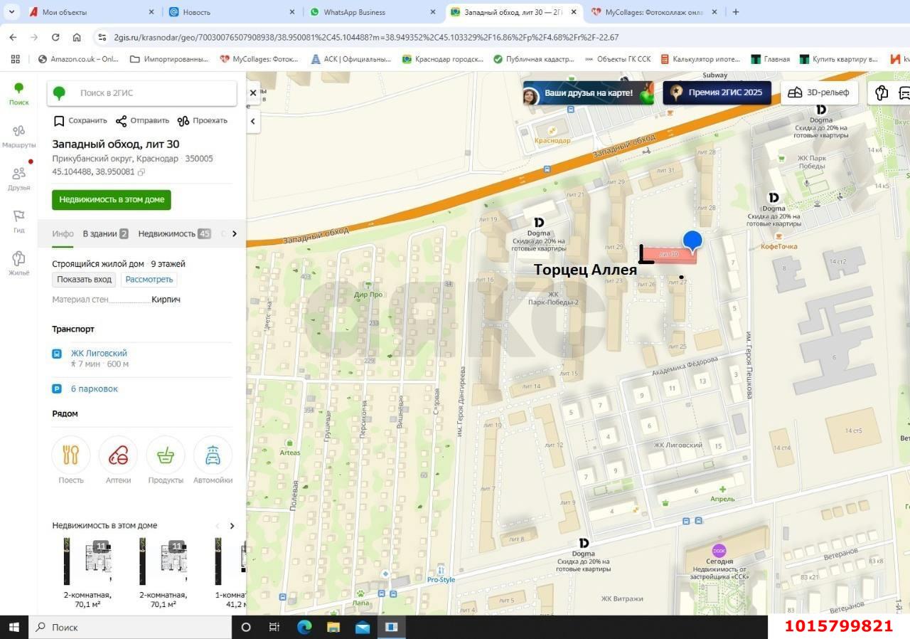Screen dimensions: 910x639
Task: Click Недвижимость в этом доме green button
Action: [x=112, y=200]
